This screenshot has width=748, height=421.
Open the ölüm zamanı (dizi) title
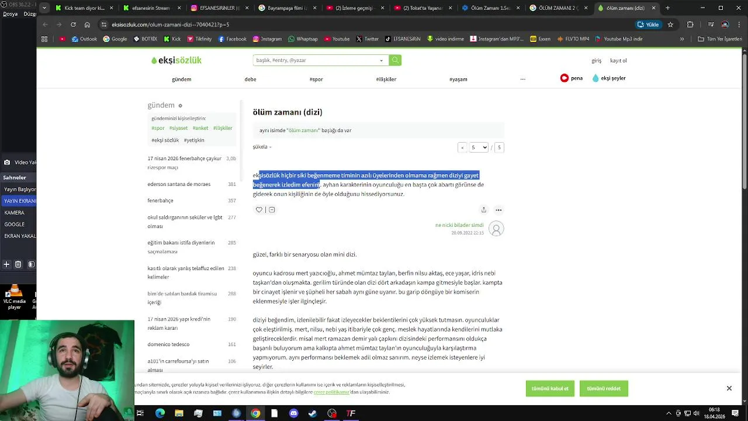point(288,112)
